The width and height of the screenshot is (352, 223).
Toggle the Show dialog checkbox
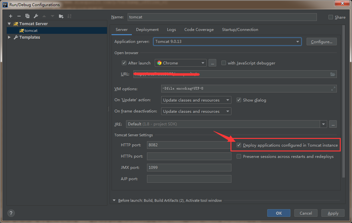click(239, 100)
